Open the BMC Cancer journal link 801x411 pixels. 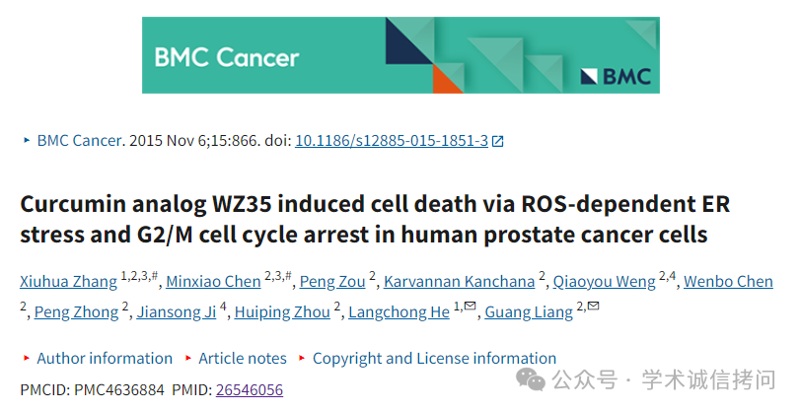pos(79,140)
